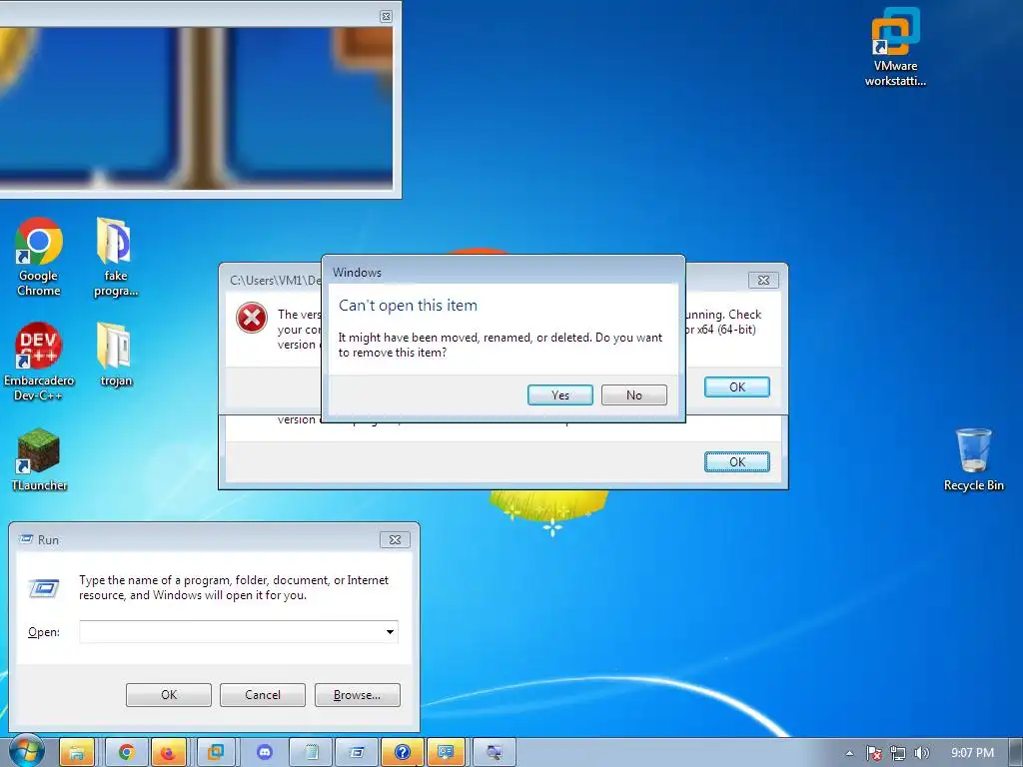Open the fake program folder icon
1023x767 pixels.
[116, 257]
